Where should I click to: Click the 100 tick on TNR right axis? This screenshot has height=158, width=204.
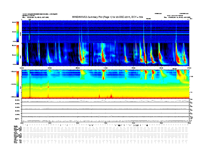[x=192, y=76]
